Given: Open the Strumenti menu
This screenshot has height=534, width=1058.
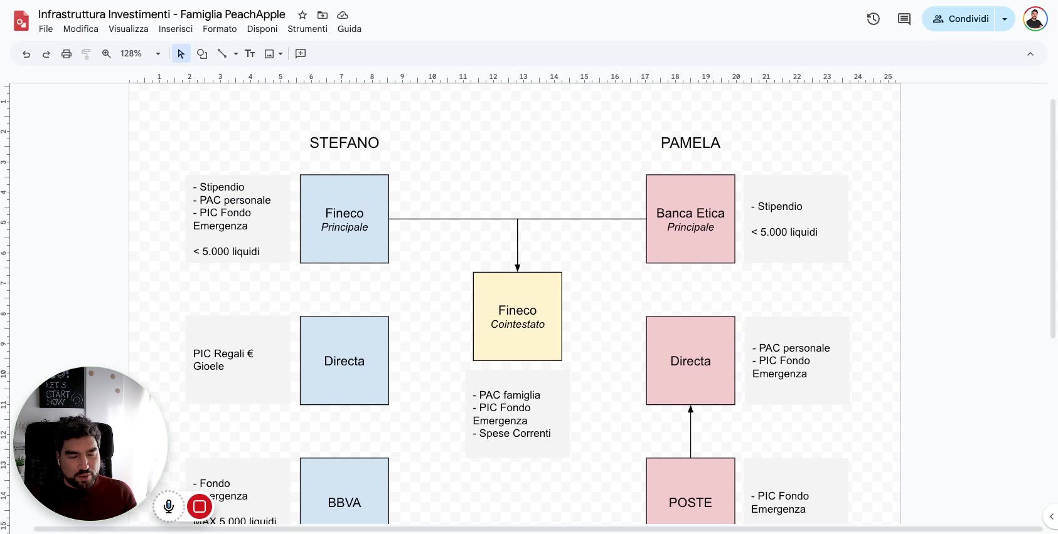Looking at the screenshot, I should pyautogui.click(x=307, y=29).
